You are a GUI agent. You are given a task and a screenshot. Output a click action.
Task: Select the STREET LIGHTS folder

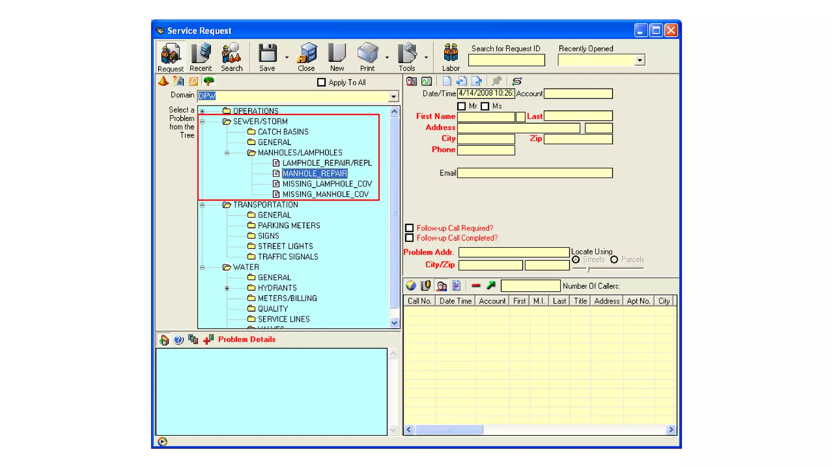coord(285,246)
